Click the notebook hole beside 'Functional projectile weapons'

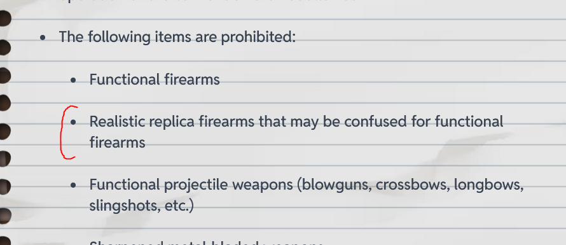coord(4,186)
